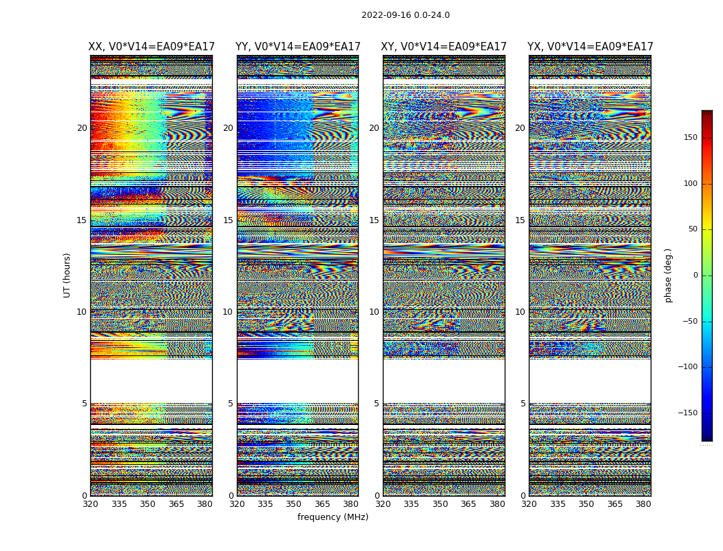This screenshot has width=723, height=551.
Task: Click the 15 hour tick of XX panel
Action: pos(82,220)
